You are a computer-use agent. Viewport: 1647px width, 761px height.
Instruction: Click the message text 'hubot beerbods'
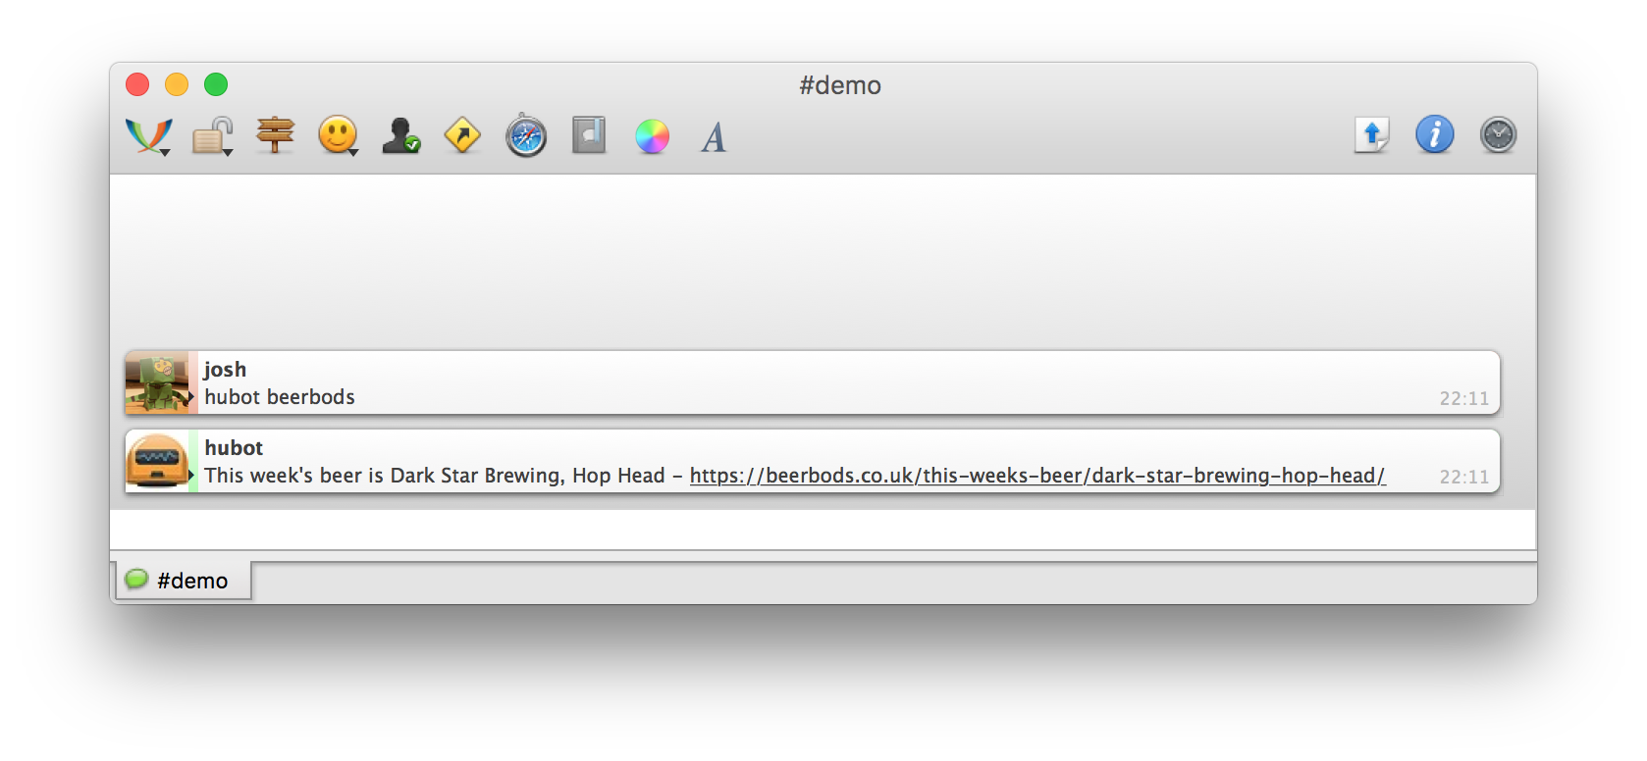pos(280,397)
